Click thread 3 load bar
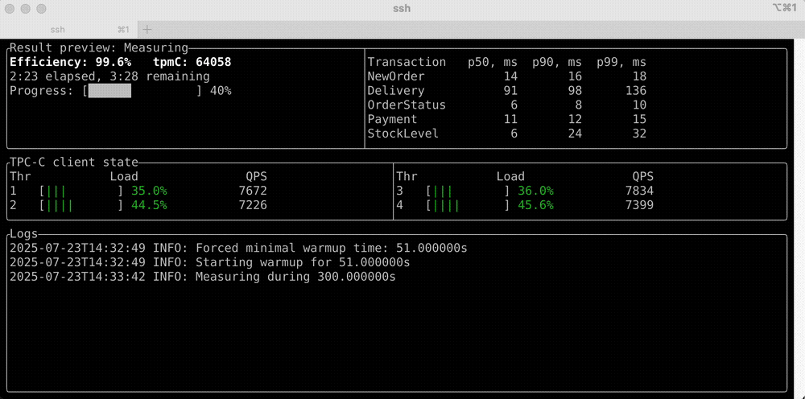805x399 pixels. pyautogui.click(x=468, y=191)
